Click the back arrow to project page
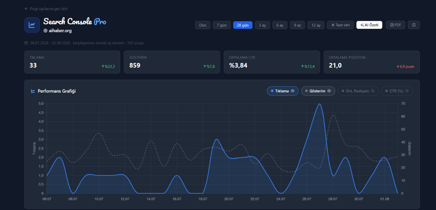Viewport: 436px width, 210px height. [x=26, y=9]
